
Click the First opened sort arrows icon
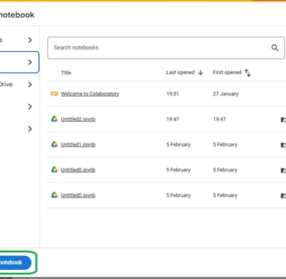coord(248,72)
